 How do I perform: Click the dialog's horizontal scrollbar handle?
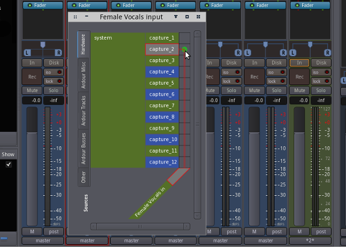click(140, 226)
